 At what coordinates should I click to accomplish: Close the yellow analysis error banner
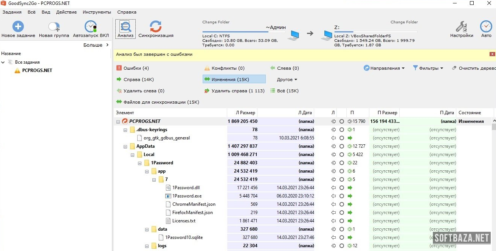[492, 54]
